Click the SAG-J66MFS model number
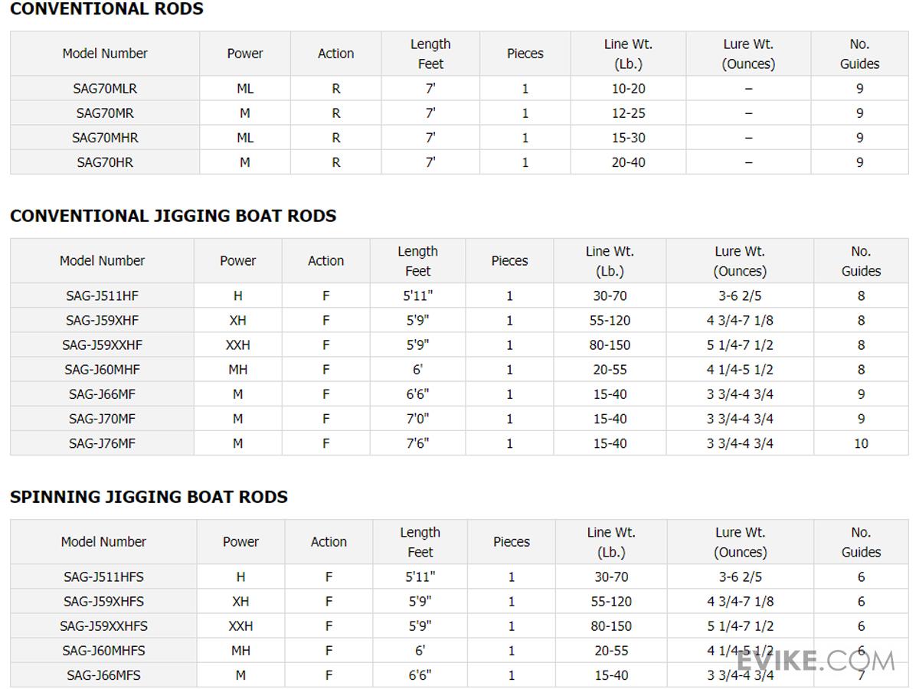919x689 pixels. pos(103,675)
